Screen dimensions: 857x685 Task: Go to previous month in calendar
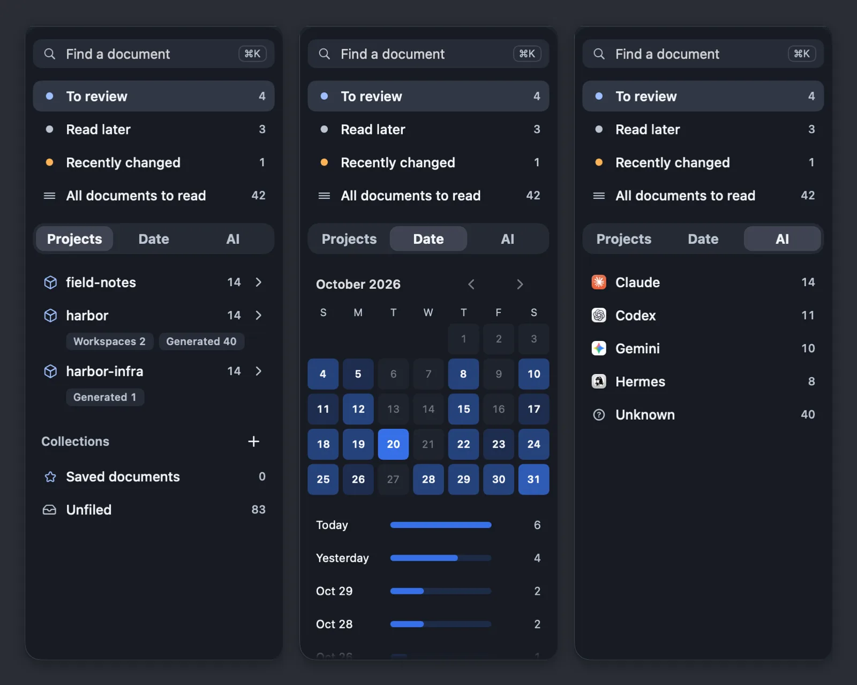point(471,284)
